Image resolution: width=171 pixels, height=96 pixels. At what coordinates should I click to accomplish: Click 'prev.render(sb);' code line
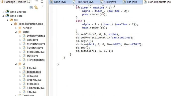click(x=94, y=14)
